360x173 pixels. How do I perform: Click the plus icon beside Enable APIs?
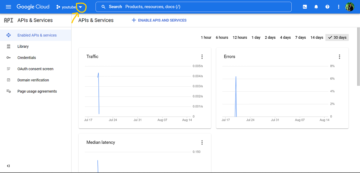click(134, 20)
